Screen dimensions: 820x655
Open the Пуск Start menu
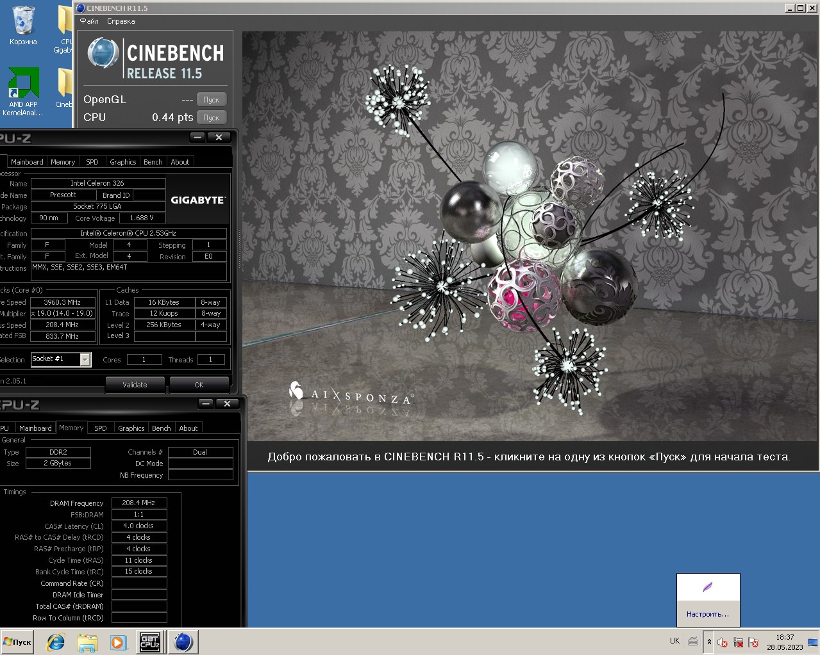click(18, 642)
